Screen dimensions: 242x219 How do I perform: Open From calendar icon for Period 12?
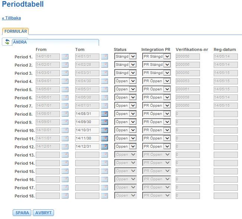pos(65,146)
